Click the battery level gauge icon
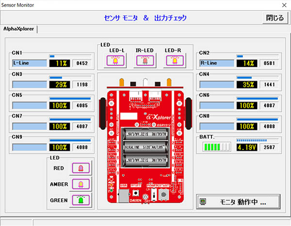Screen dimensions: 291x226 (217, 147)
